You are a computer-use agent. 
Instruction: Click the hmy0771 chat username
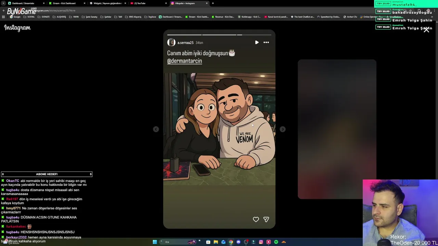click(x=13, y=208)
